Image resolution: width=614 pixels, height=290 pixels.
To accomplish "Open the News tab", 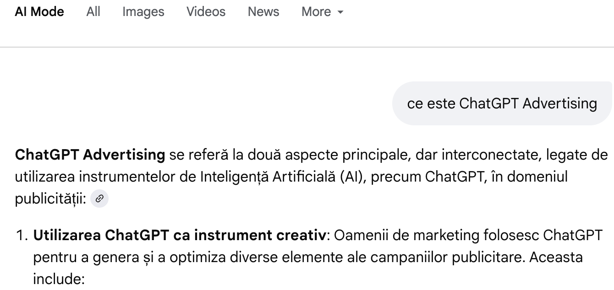I will pyautogui.click(x=263, y=12).
